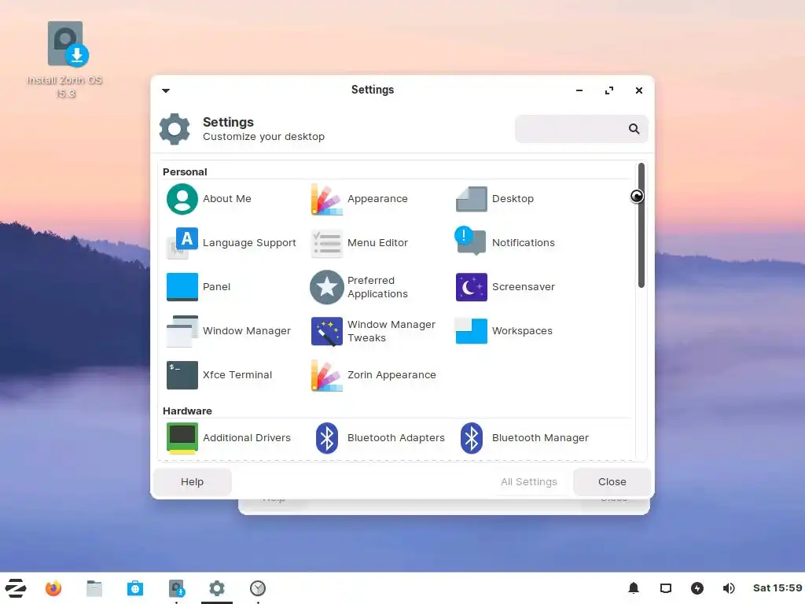Click the All Settings button

(x=529, y=482)
